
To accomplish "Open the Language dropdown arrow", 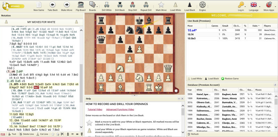I will (260, 7).
